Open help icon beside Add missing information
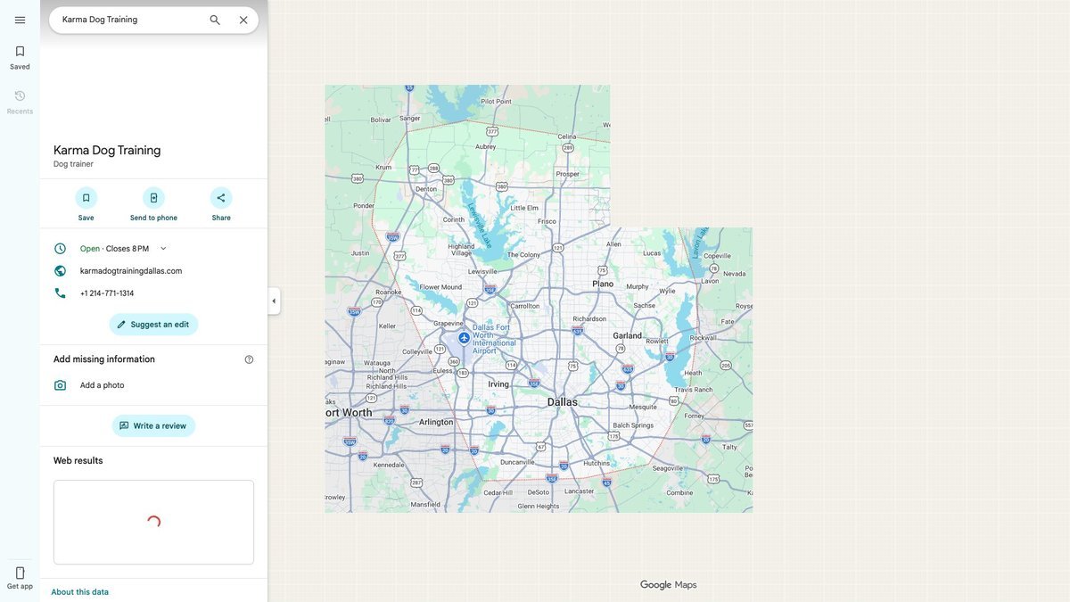 pyautogui.click(x=249, y=359)
